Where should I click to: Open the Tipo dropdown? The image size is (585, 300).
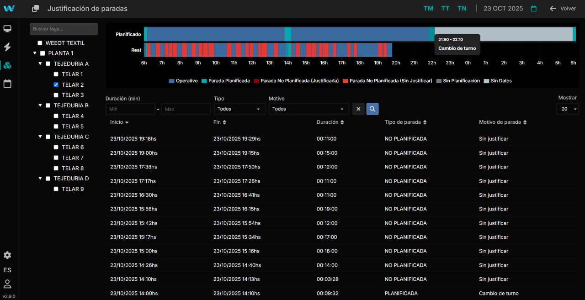pyautogui.click(x=239, y=109)
